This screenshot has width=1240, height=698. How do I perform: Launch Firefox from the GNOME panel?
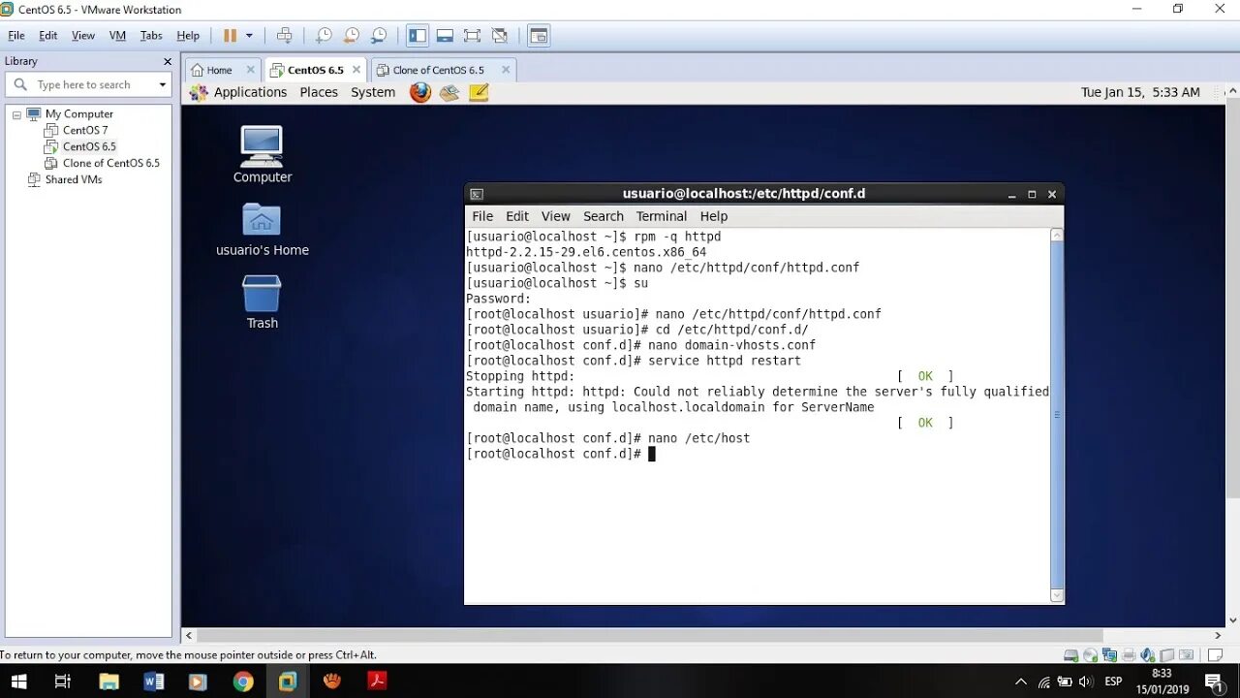coord(420,92)
